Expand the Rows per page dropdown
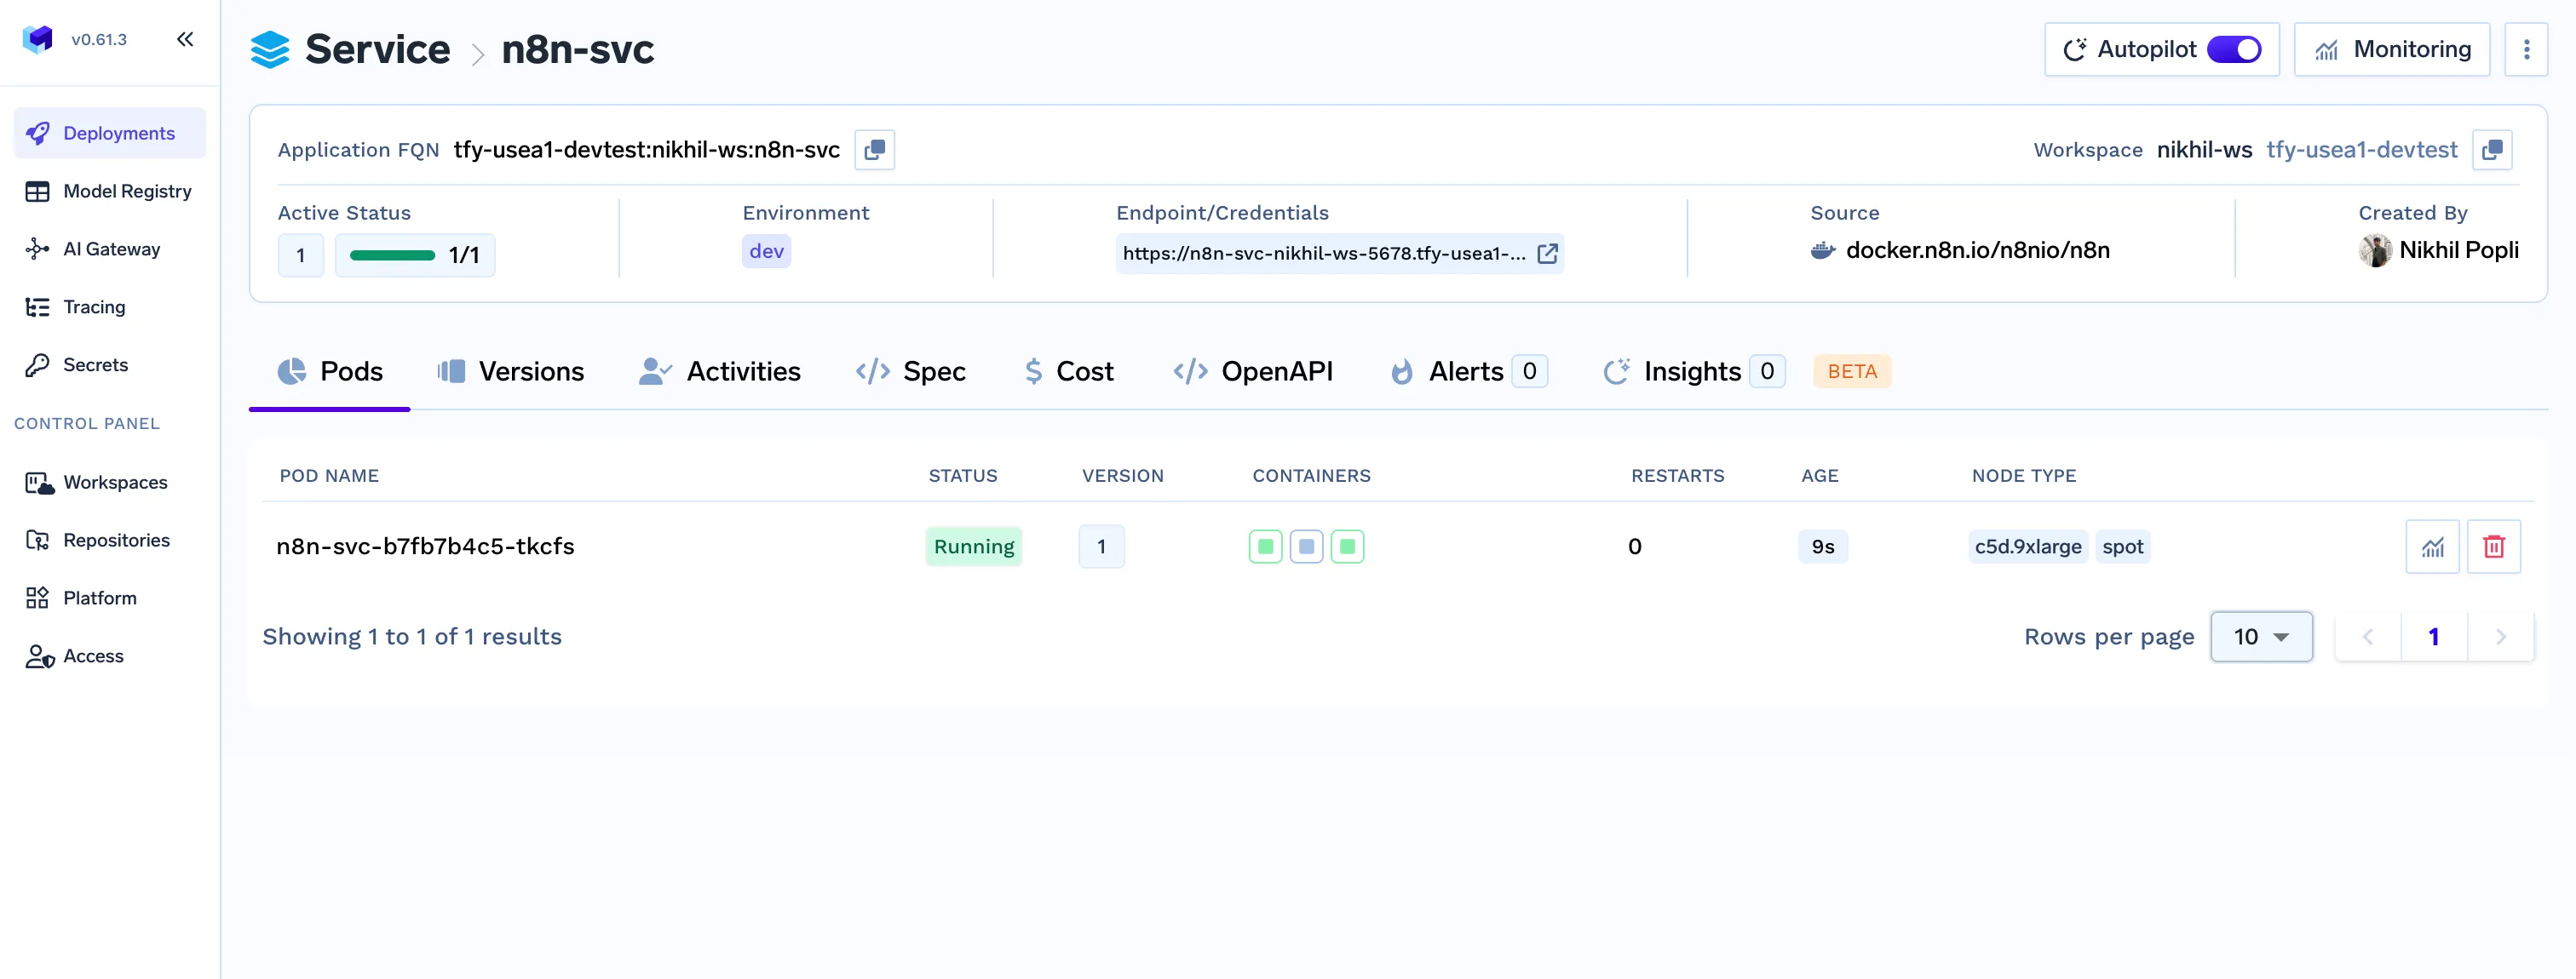This screenshot has height=979, width=2576. click(2261, 637)
